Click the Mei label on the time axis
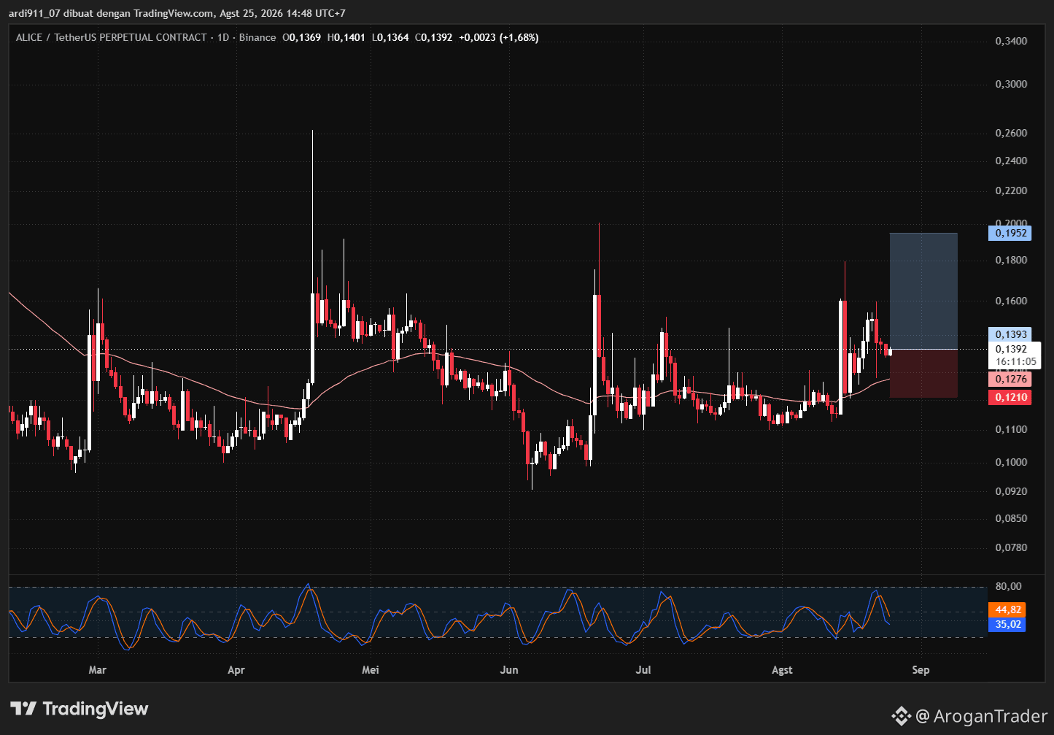The image size is (1054, 735). tap(371, 669)
